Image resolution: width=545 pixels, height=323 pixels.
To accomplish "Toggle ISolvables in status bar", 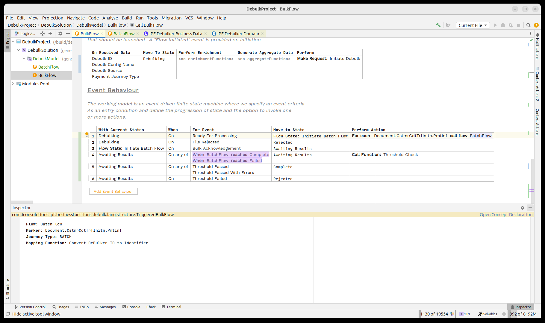I will pos(488,314).
